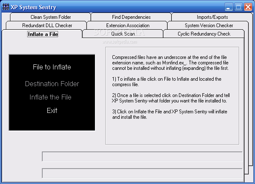Viewport: 255px width, 184px height.
Task: Open the Imports/Exports tab
Action: coord(212,17)
